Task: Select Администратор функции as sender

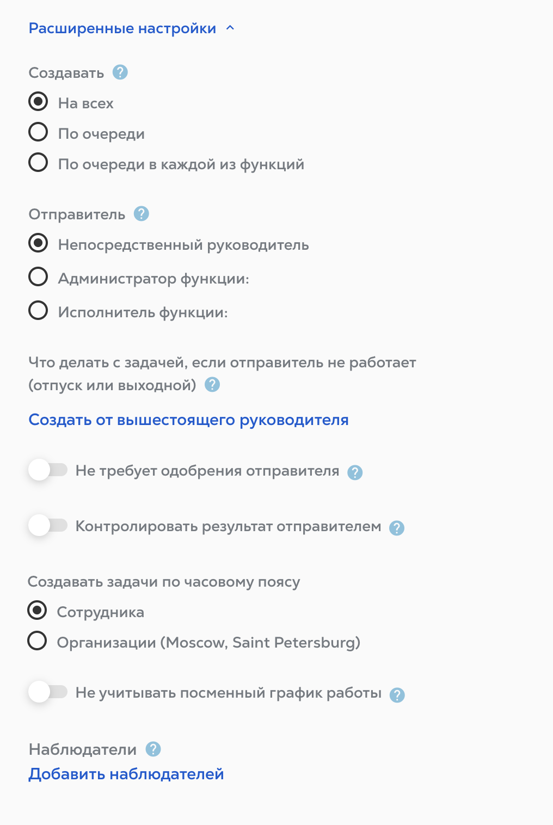Action: (38, 277)
